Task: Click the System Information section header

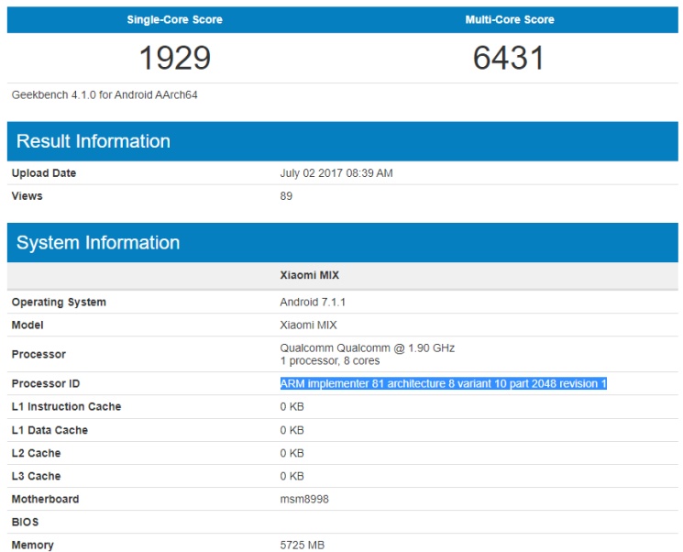Action: point(98,243)
